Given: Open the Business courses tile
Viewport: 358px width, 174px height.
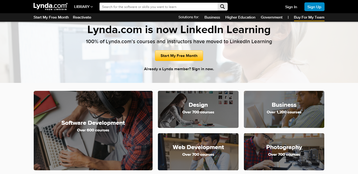Looking at the screenshot, I should [284, 109].
